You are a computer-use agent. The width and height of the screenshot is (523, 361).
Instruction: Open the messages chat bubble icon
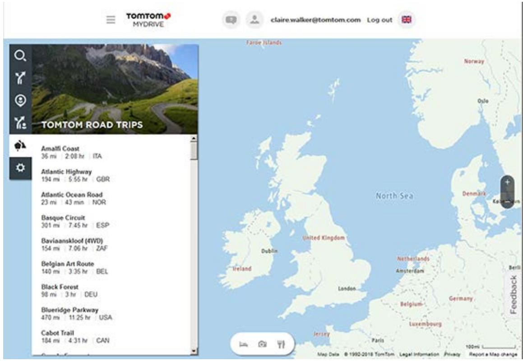[x=231, y=20]
